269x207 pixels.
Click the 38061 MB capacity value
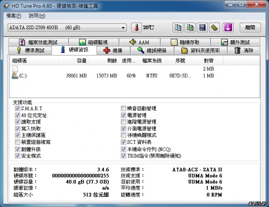pos(76,76)
